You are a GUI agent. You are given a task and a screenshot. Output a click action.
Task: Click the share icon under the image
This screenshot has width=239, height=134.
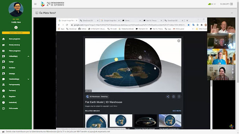pos(168,97)
